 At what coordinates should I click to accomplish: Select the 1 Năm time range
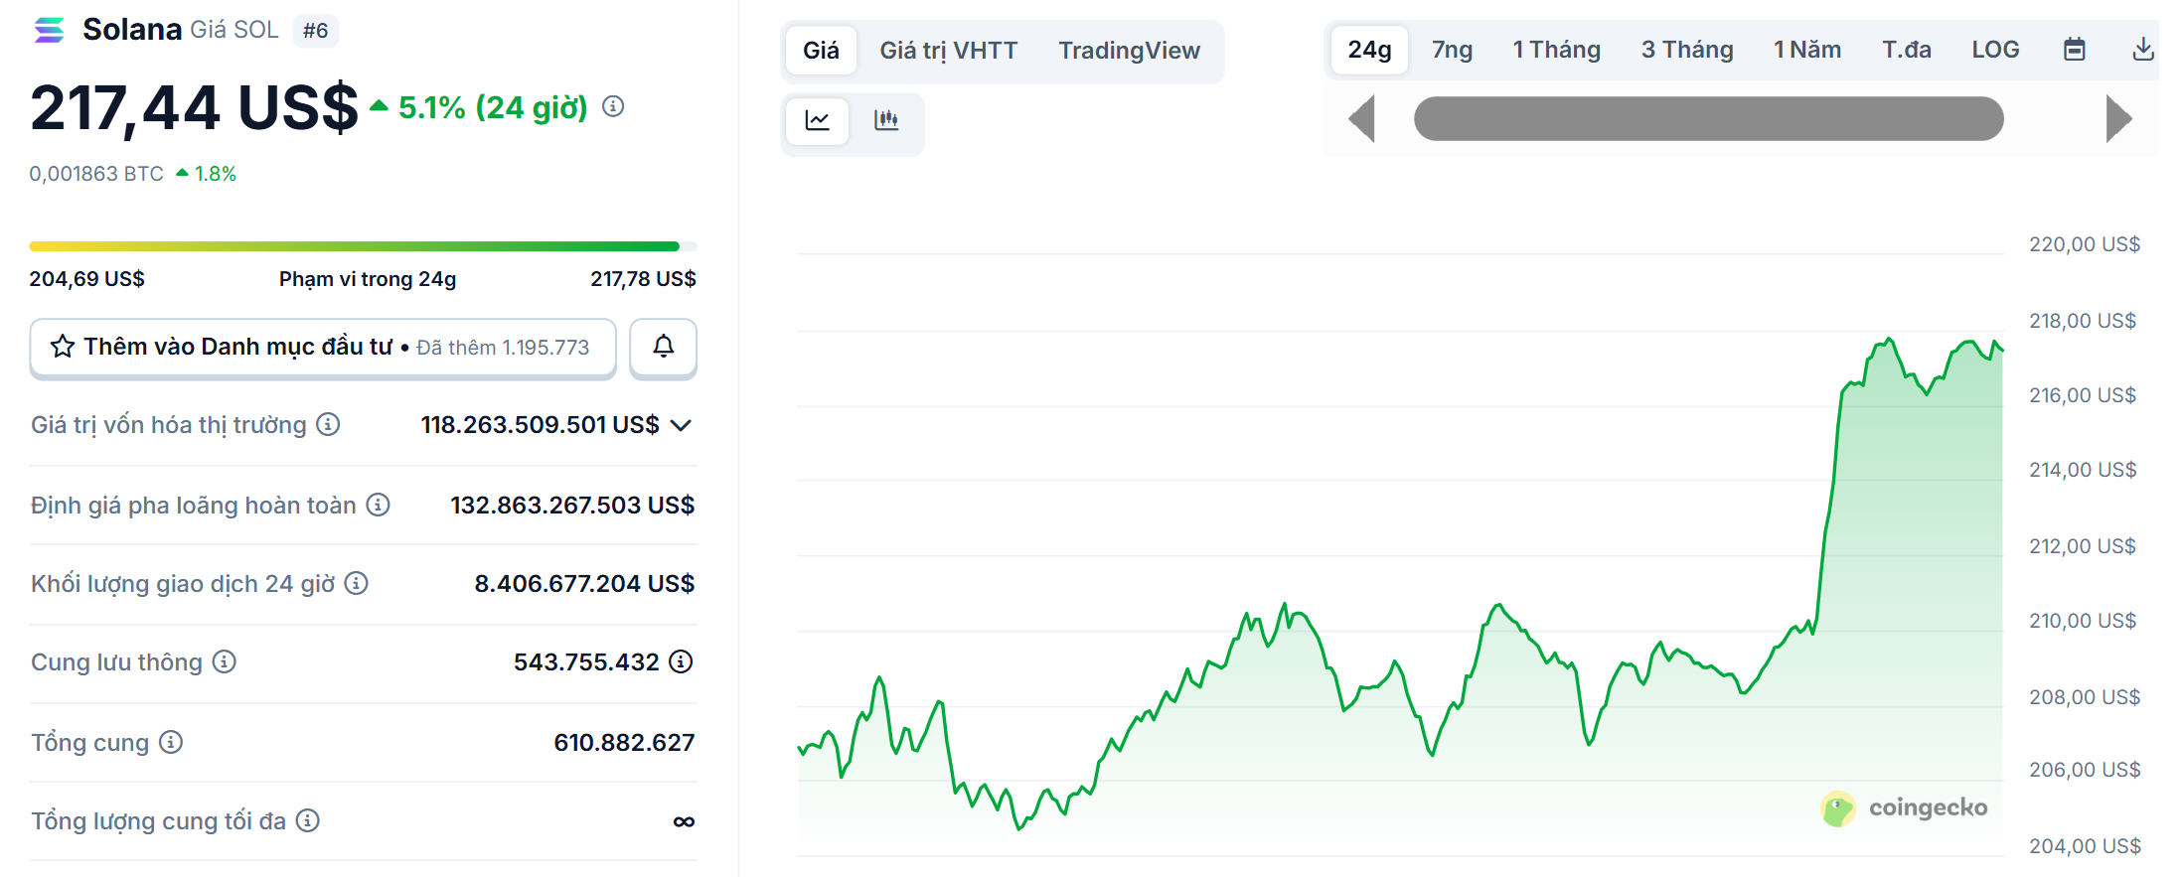pyautogui.click(x=1806, y=50)
